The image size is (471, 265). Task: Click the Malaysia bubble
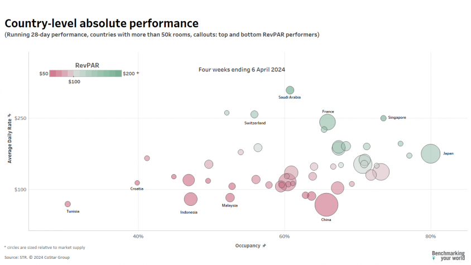(230, 197)
